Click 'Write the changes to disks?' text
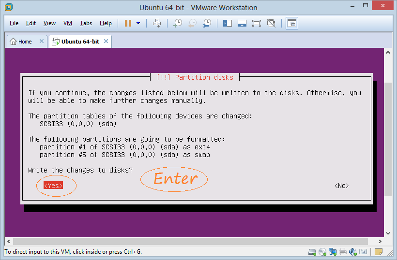Viewport: 397px width, 260px height. tap(80, 170)
